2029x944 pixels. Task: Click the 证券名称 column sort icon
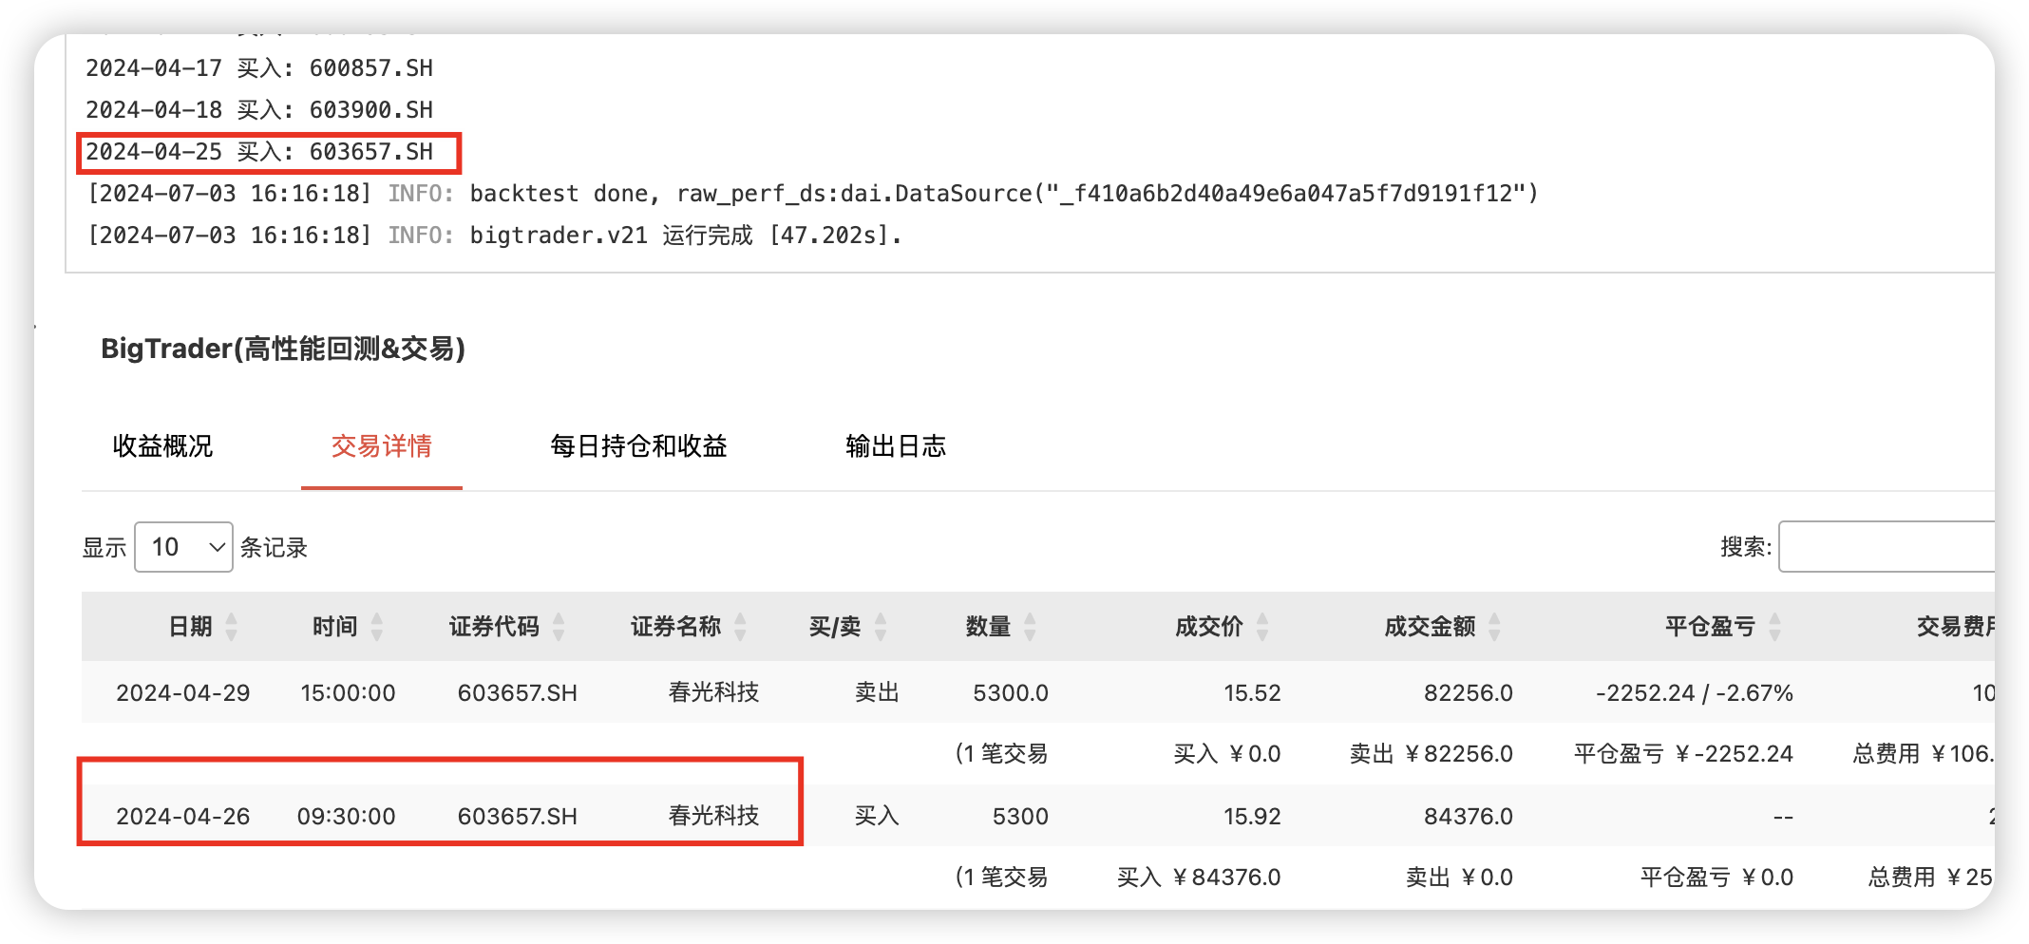(741, 627)
